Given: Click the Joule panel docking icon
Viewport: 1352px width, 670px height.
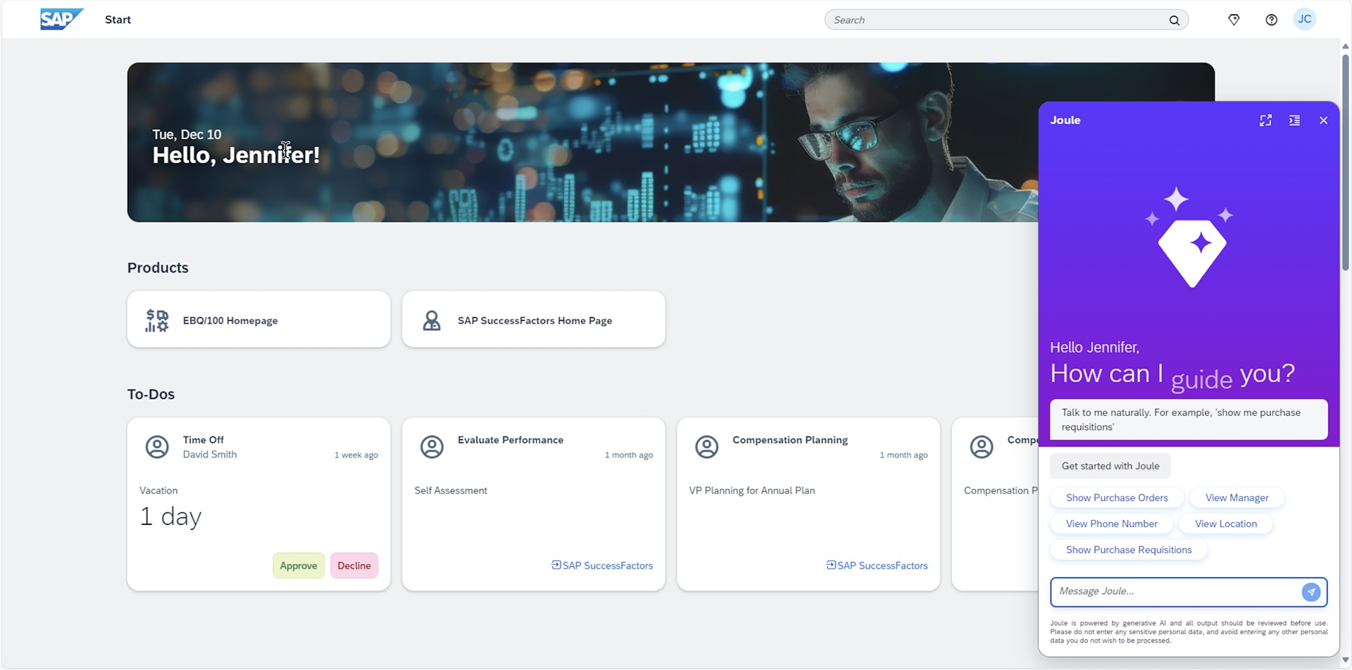Looking at the screenshot, I should point(1294,120).
